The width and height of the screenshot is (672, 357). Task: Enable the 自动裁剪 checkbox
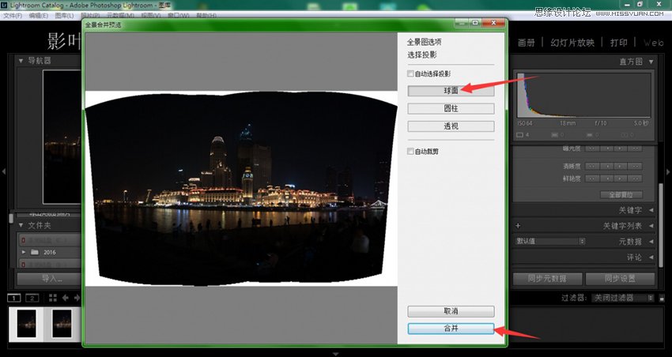pyautogui.click(x=410, y=151)
